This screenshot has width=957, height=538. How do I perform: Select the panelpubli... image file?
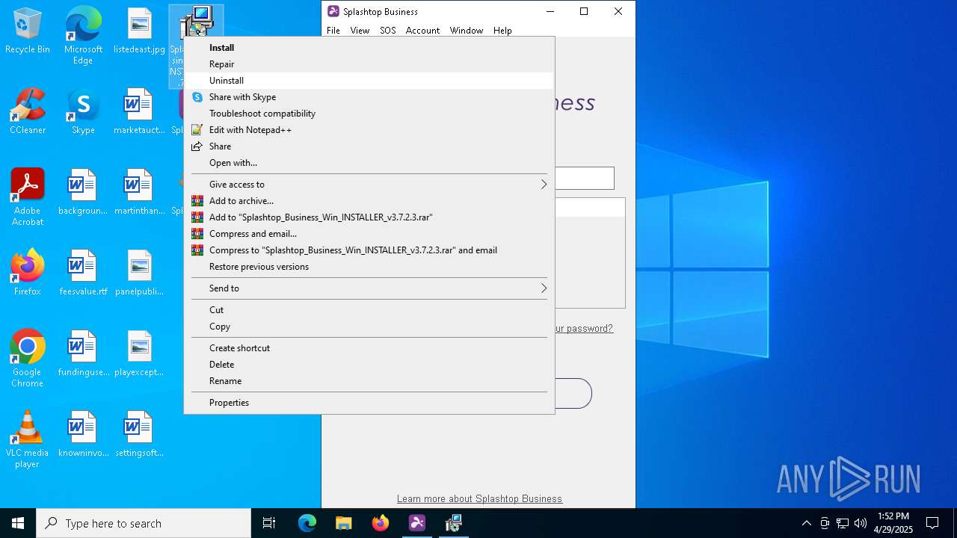(x=139, y=273)
